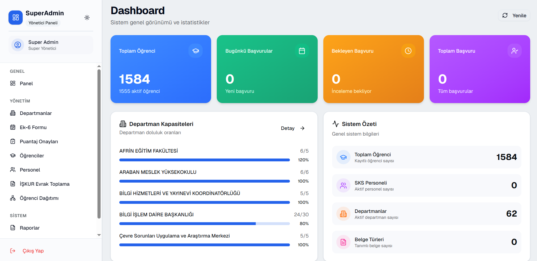The image size is (537, 261).
Task: Click the 1555 aktif öğrenci text
Action: [x=139, y=91]
